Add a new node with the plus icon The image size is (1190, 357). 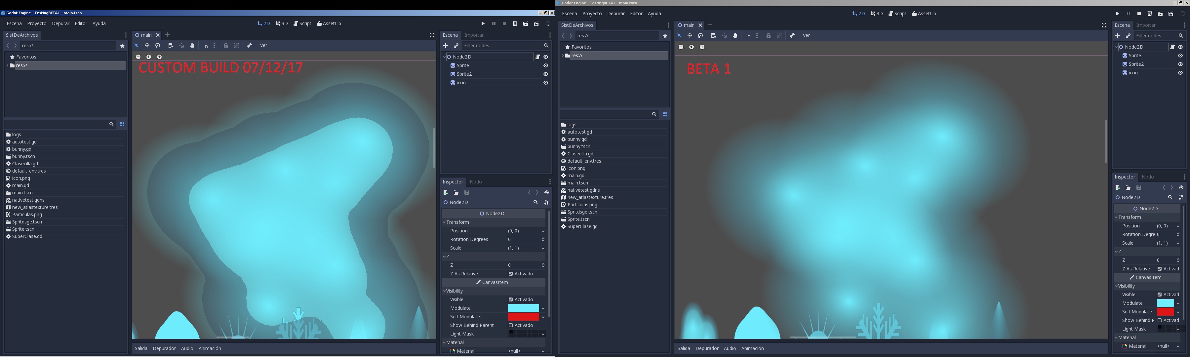(445, 45)
